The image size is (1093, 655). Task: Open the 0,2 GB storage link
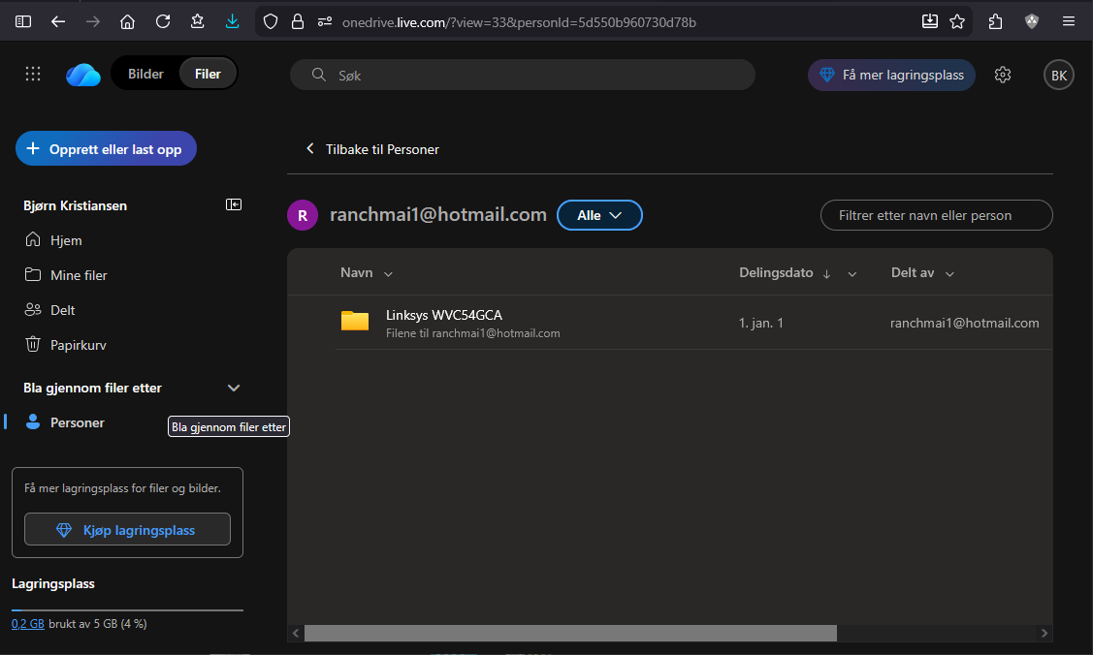(28, 624)
